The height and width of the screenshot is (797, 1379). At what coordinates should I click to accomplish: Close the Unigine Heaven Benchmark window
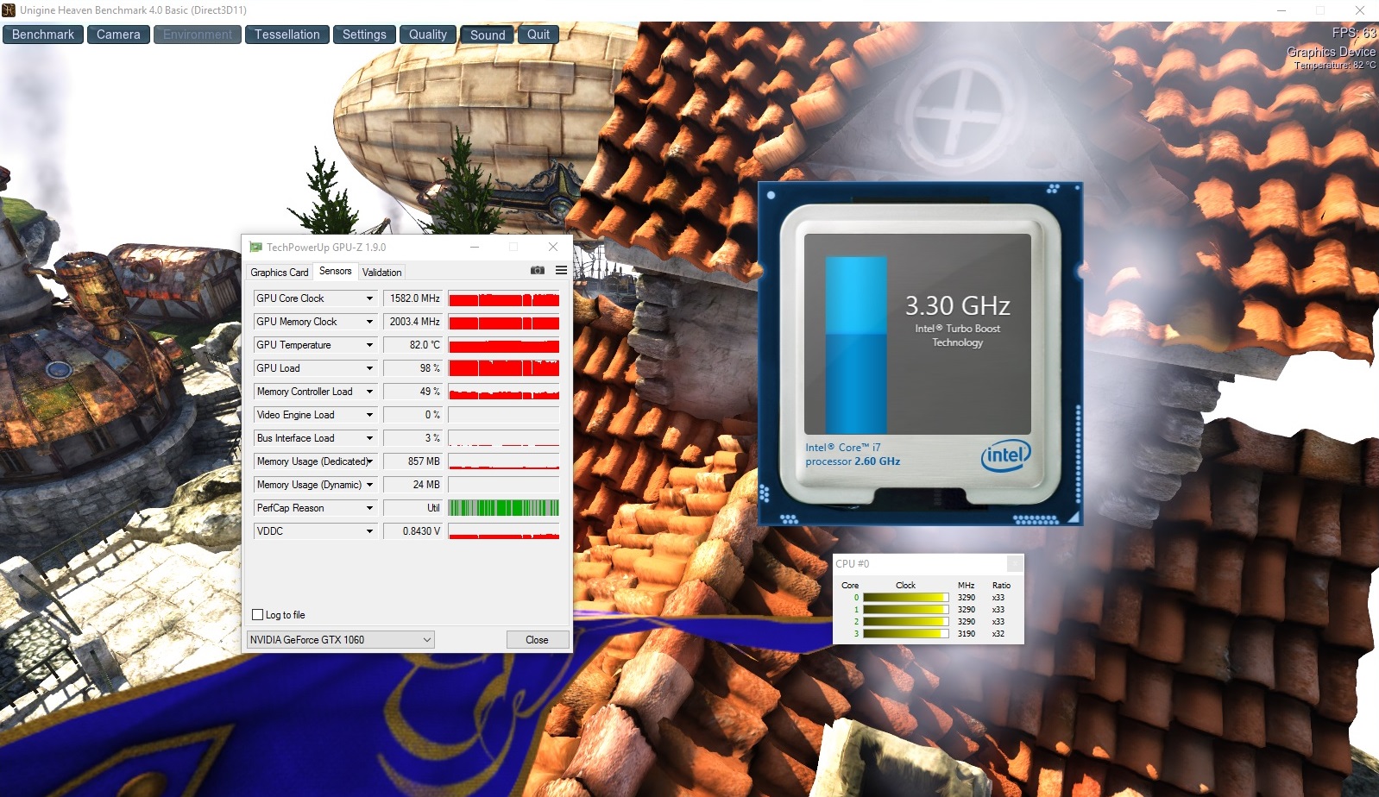click(1360, 10)
